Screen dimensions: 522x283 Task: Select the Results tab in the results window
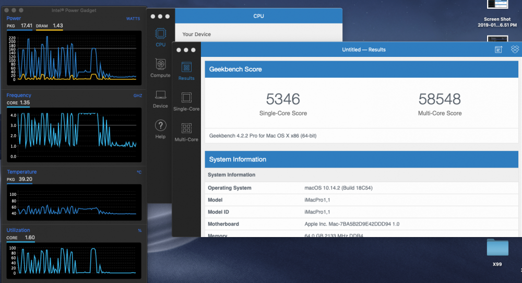point(186,71)
